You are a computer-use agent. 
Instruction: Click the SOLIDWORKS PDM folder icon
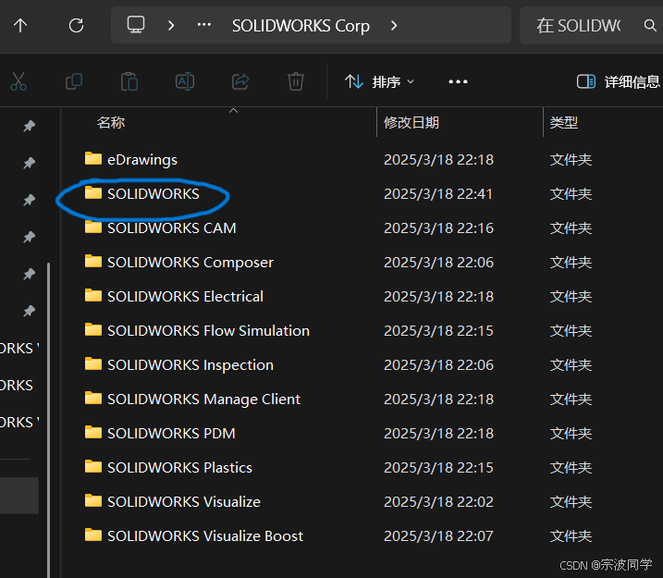pyautogui.click(x=93, y=433)
